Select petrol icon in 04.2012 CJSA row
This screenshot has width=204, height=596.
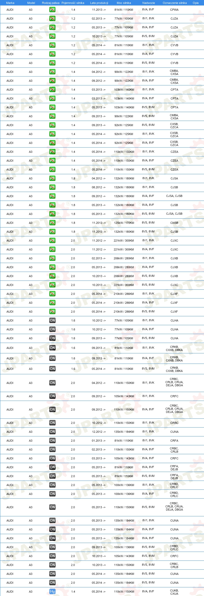click(52, 178)
